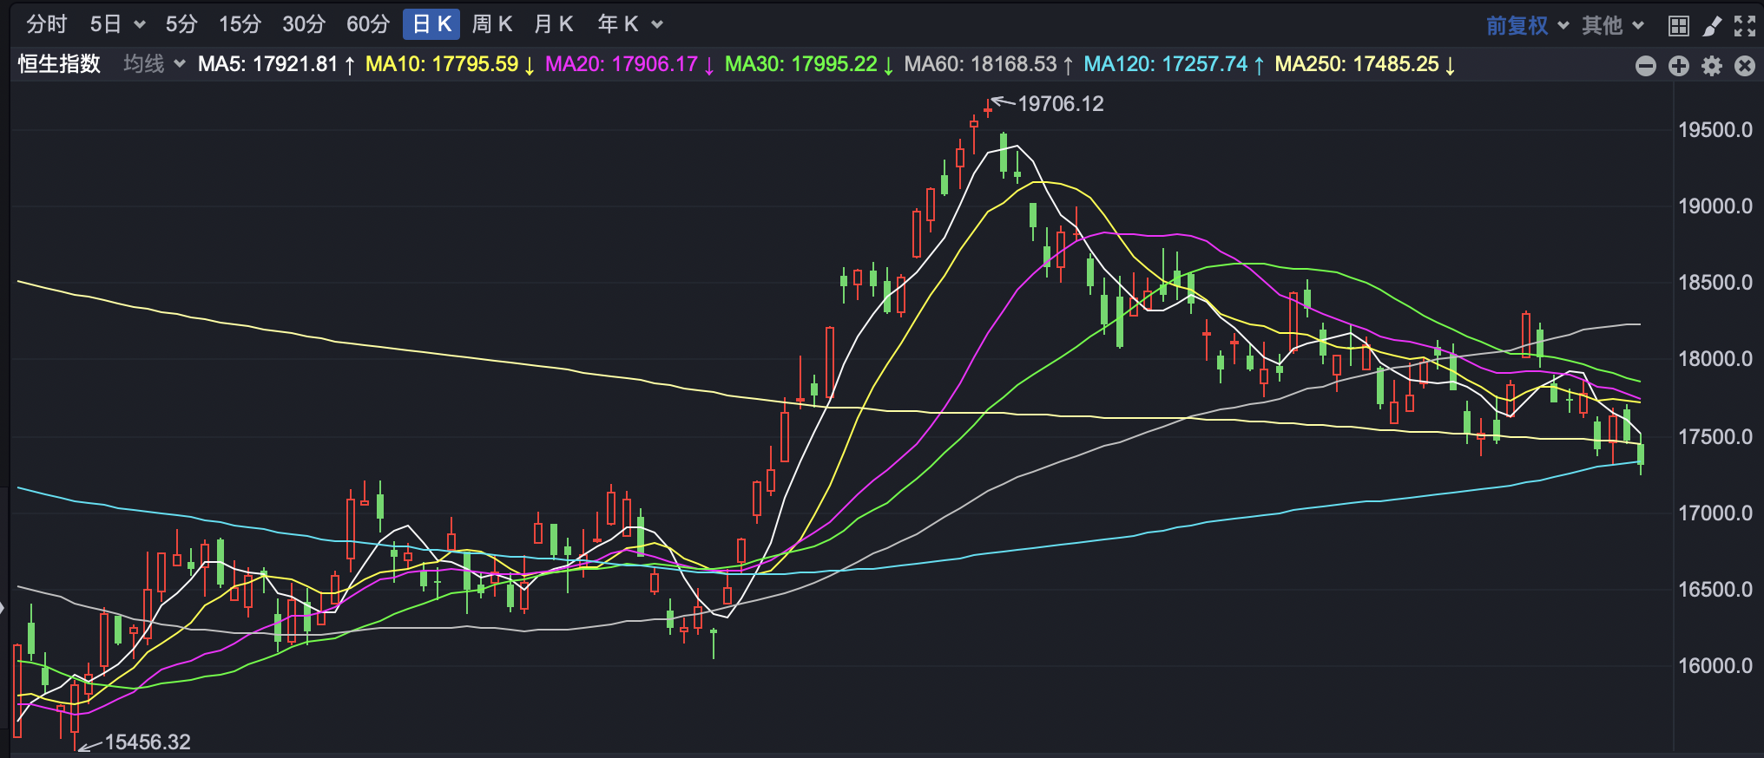Click the 19706.12 high price marker
This screenshot has height=758, width=1764.
[1060, 104]
